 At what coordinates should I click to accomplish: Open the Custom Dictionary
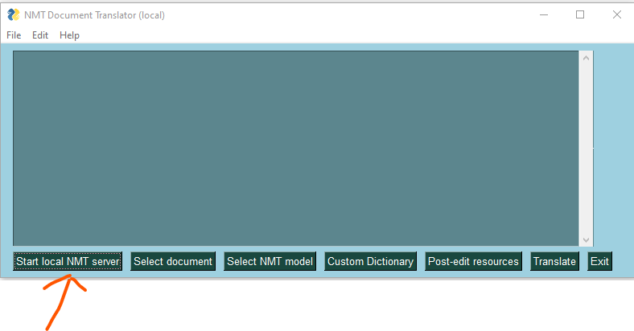(370, 261)
